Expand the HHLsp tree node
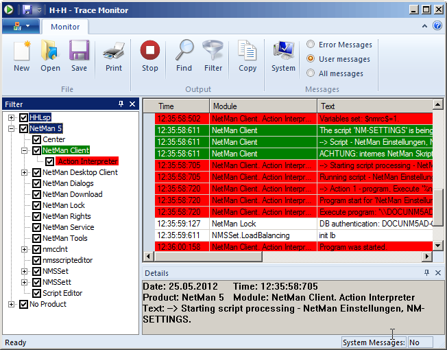 (12, 117)
